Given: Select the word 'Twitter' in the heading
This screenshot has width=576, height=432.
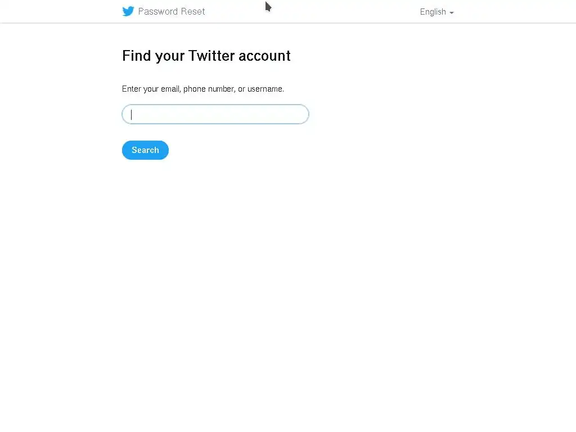Looking at the screenshot, I should (x=211, y=56).
